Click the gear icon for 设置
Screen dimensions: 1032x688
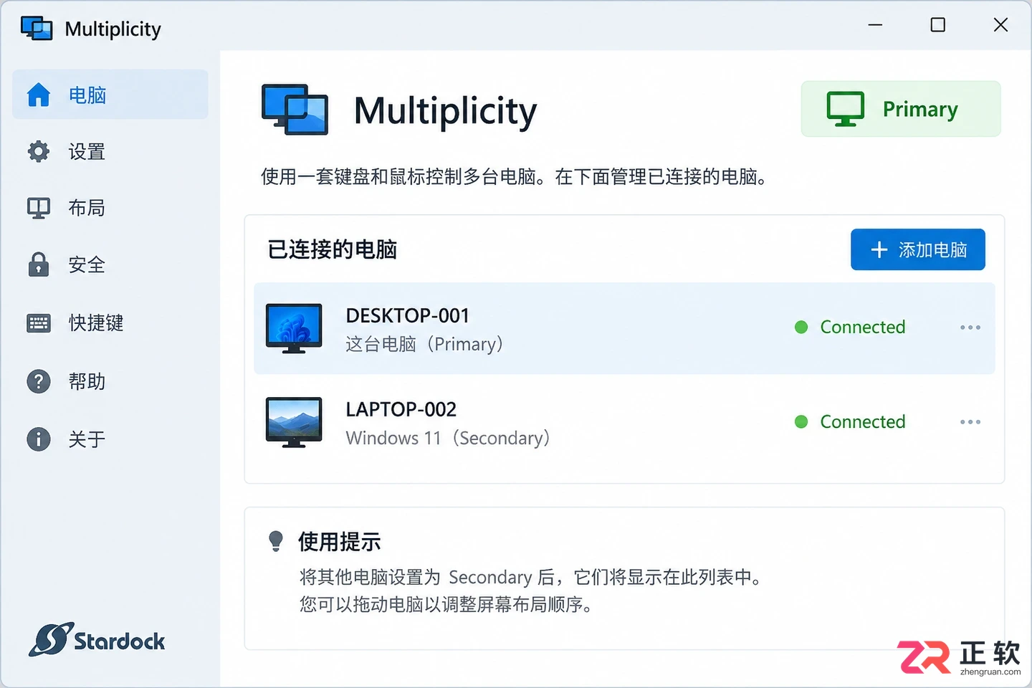[39, 151]
